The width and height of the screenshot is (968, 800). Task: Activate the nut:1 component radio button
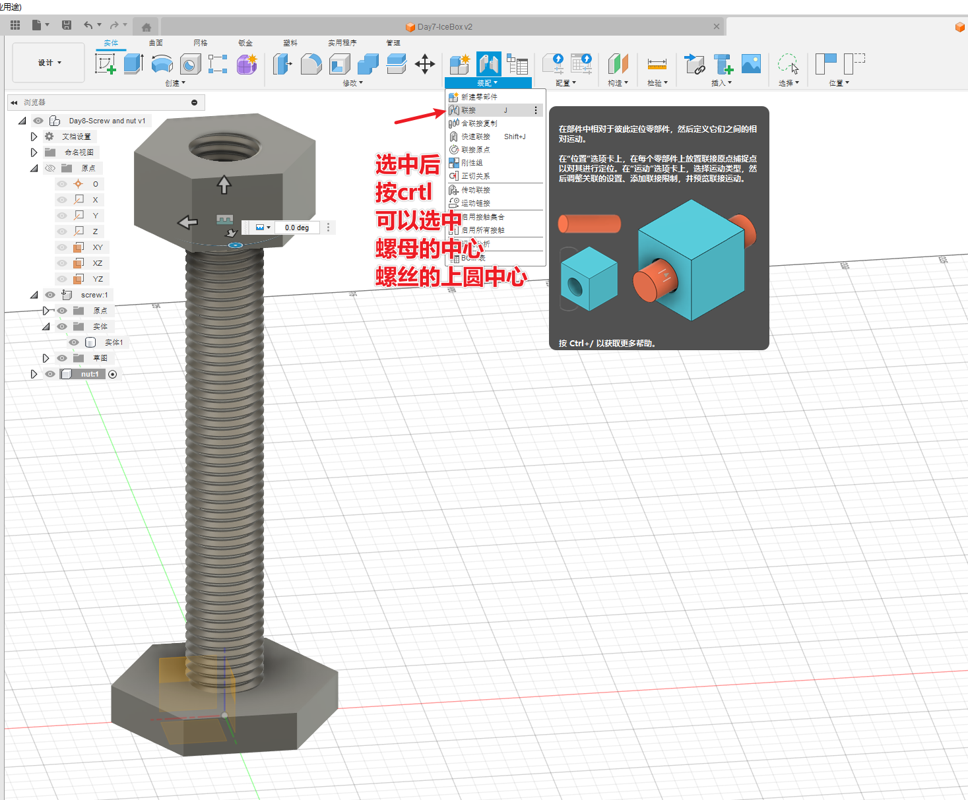tap(113, 374)
